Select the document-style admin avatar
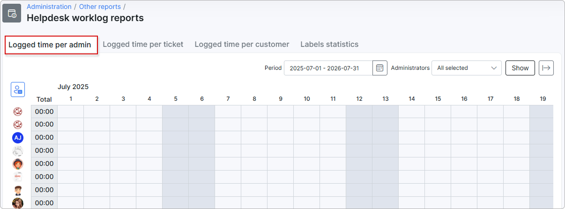 click(18, 177)
